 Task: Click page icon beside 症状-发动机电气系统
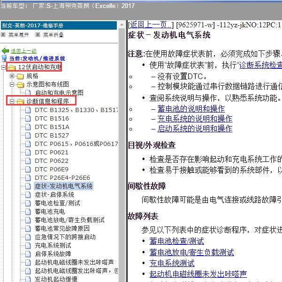28,186
